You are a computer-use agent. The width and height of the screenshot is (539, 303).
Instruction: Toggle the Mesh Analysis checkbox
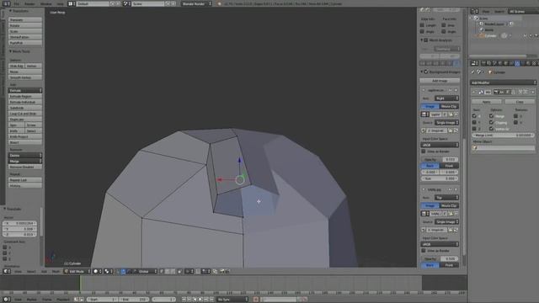tap(426, 40)
